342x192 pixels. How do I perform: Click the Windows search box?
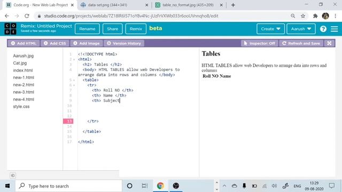pos(68,186)
